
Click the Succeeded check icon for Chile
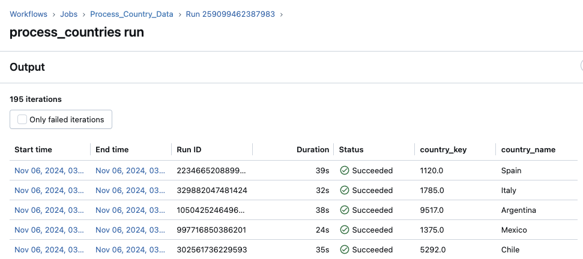345,250
